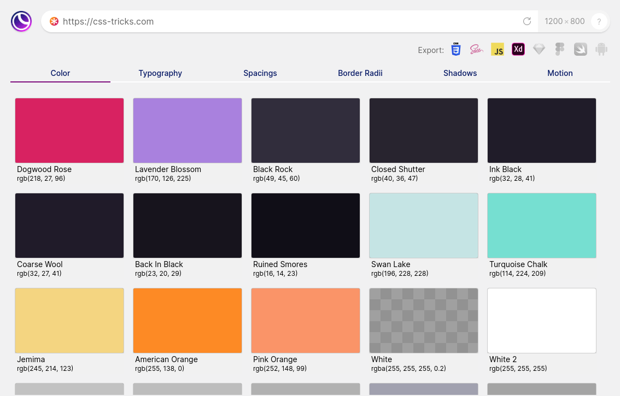Click the Closed Shutter name label

398,169
